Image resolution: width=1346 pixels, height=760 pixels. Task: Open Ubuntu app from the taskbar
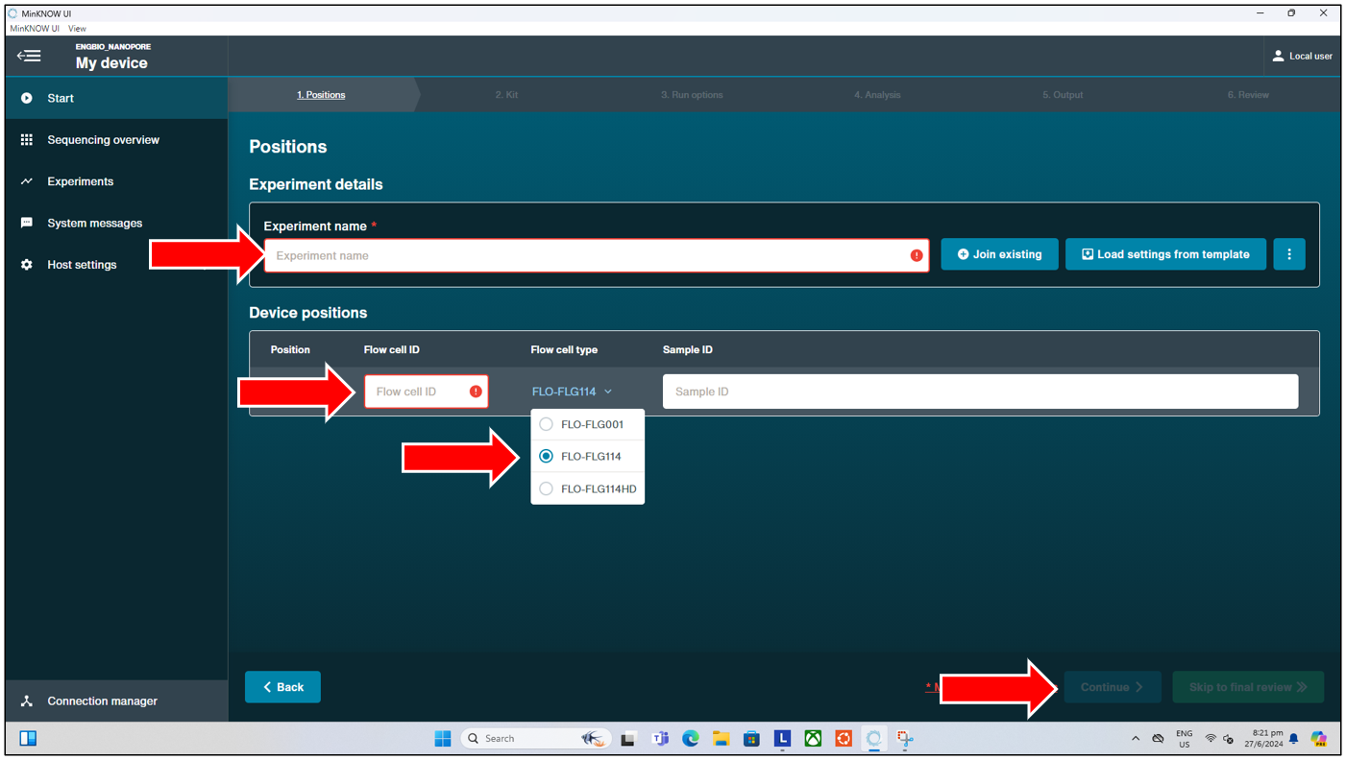pyautogui.click(x=844, y=739)
